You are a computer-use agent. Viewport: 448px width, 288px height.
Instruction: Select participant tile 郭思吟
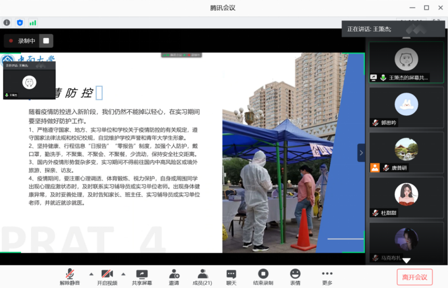(406, 107)
